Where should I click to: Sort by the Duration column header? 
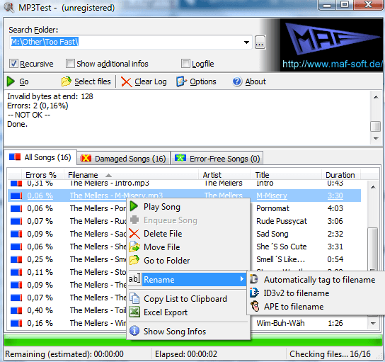click(340, 175)
